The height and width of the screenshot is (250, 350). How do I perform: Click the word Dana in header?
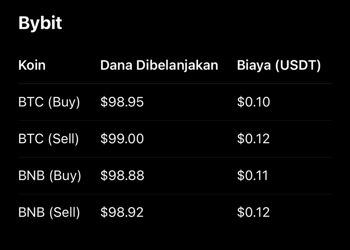pyautogui.click(x=116, y=65)
